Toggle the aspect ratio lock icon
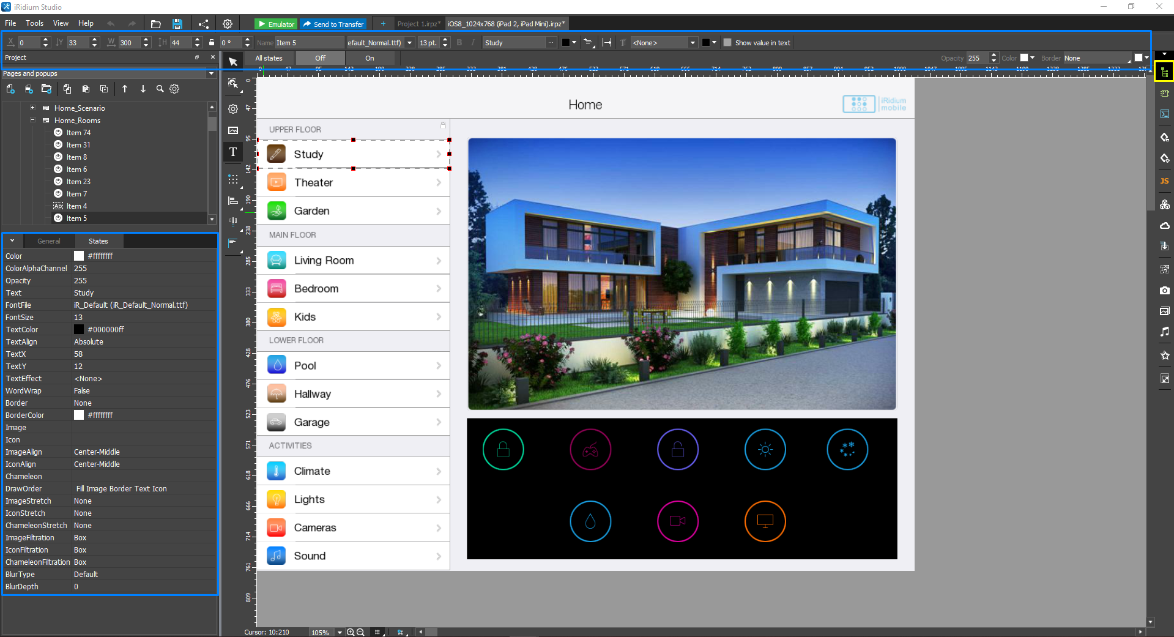This screenshot has height=637, width=1174. click(x=212, y=43)
